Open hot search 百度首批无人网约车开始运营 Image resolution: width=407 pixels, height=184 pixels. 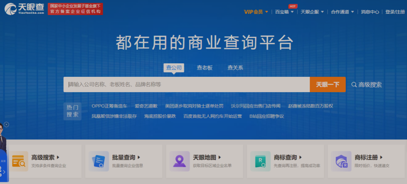click(x=212, y=116)
